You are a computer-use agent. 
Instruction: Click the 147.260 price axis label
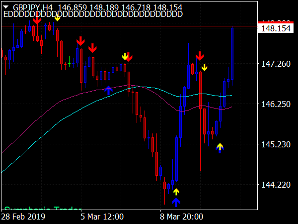[x=276, y=64]
